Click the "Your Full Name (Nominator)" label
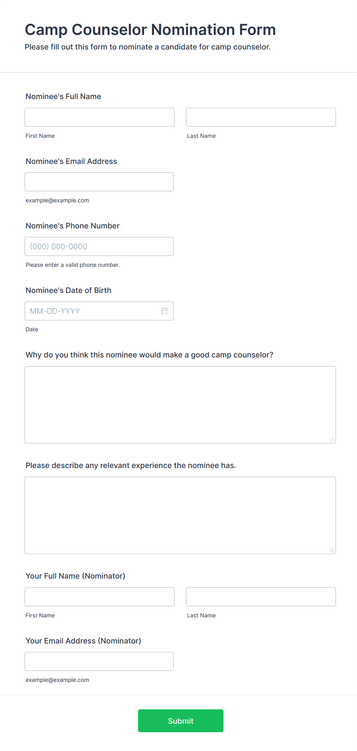Image resolution: width=357 pixels, height=751 pixels. pyautogui.click(x=76, y=576)
